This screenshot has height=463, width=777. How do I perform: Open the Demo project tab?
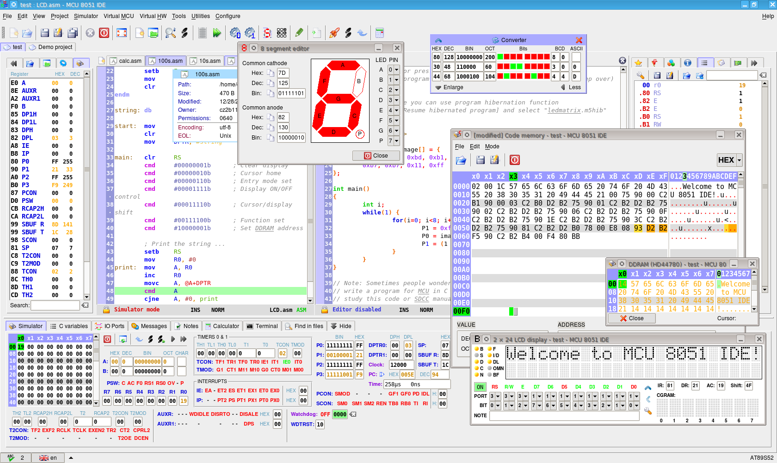(x=51, y=47)
